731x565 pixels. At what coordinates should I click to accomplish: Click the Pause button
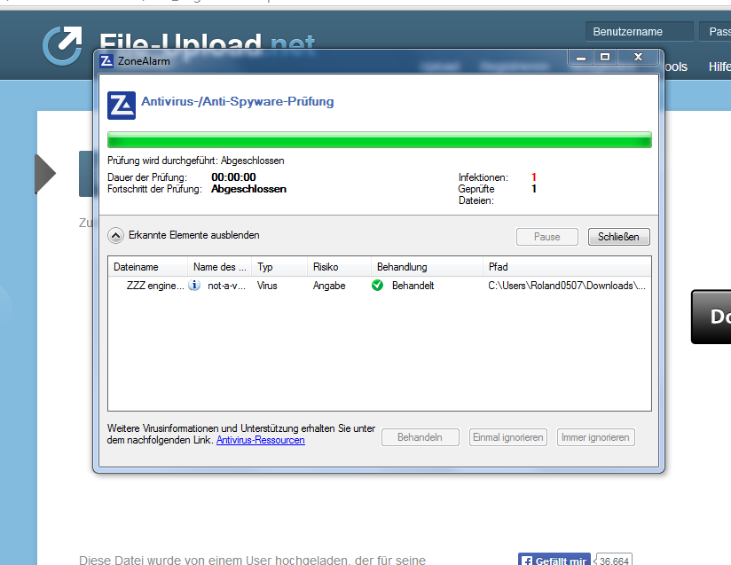(x=546, y=237)
